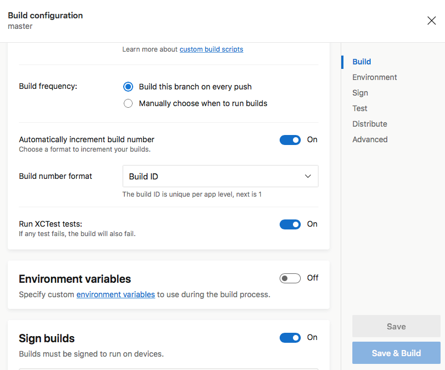Screen dimensions: 445x370
Task: Click the Build ID dropdown chevron
Action: click(x=309, y=176)
